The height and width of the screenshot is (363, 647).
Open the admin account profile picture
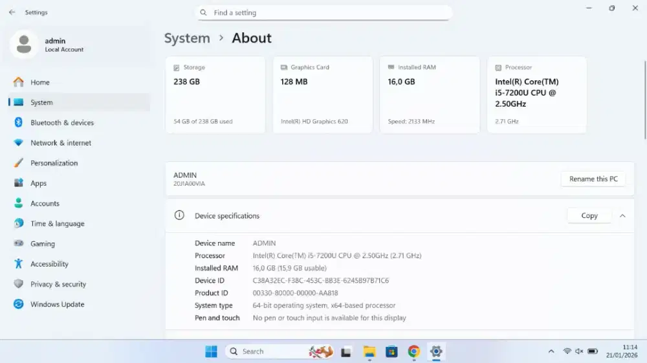tap(24, 45)
